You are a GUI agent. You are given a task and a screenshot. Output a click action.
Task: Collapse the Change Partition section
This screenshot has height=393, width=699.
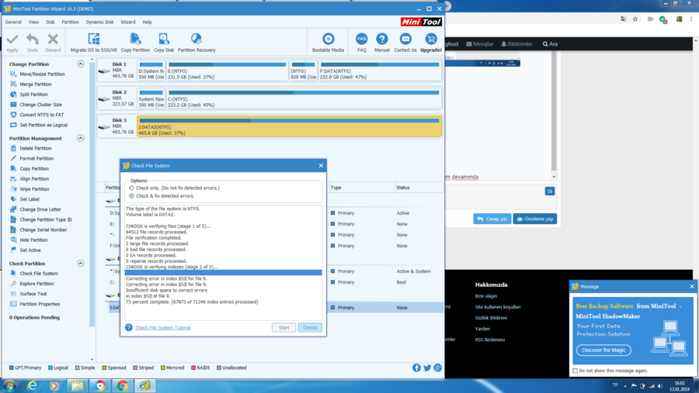tap(80, 64)
